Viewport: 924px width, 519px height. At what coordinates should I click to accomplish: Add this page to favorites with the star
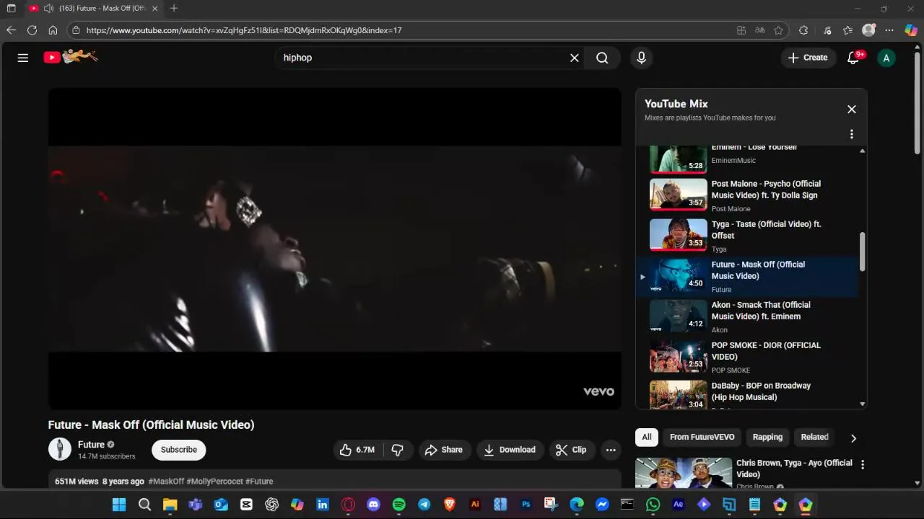pos(778,30)
